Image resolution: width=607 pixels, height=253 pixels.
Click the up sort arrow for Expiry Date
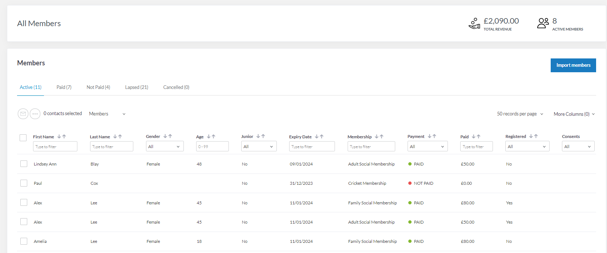(321, 136)
